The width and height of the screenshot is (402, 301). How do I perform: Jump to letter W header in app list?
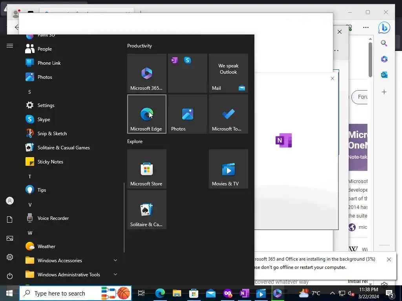[x=30, y=233]
